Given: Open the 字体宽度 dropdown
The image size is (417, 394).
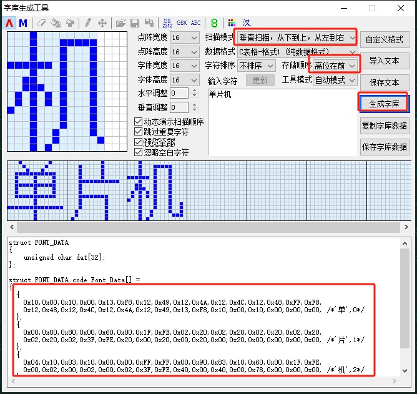Looking at the screenshot, I should pos(185,66).
